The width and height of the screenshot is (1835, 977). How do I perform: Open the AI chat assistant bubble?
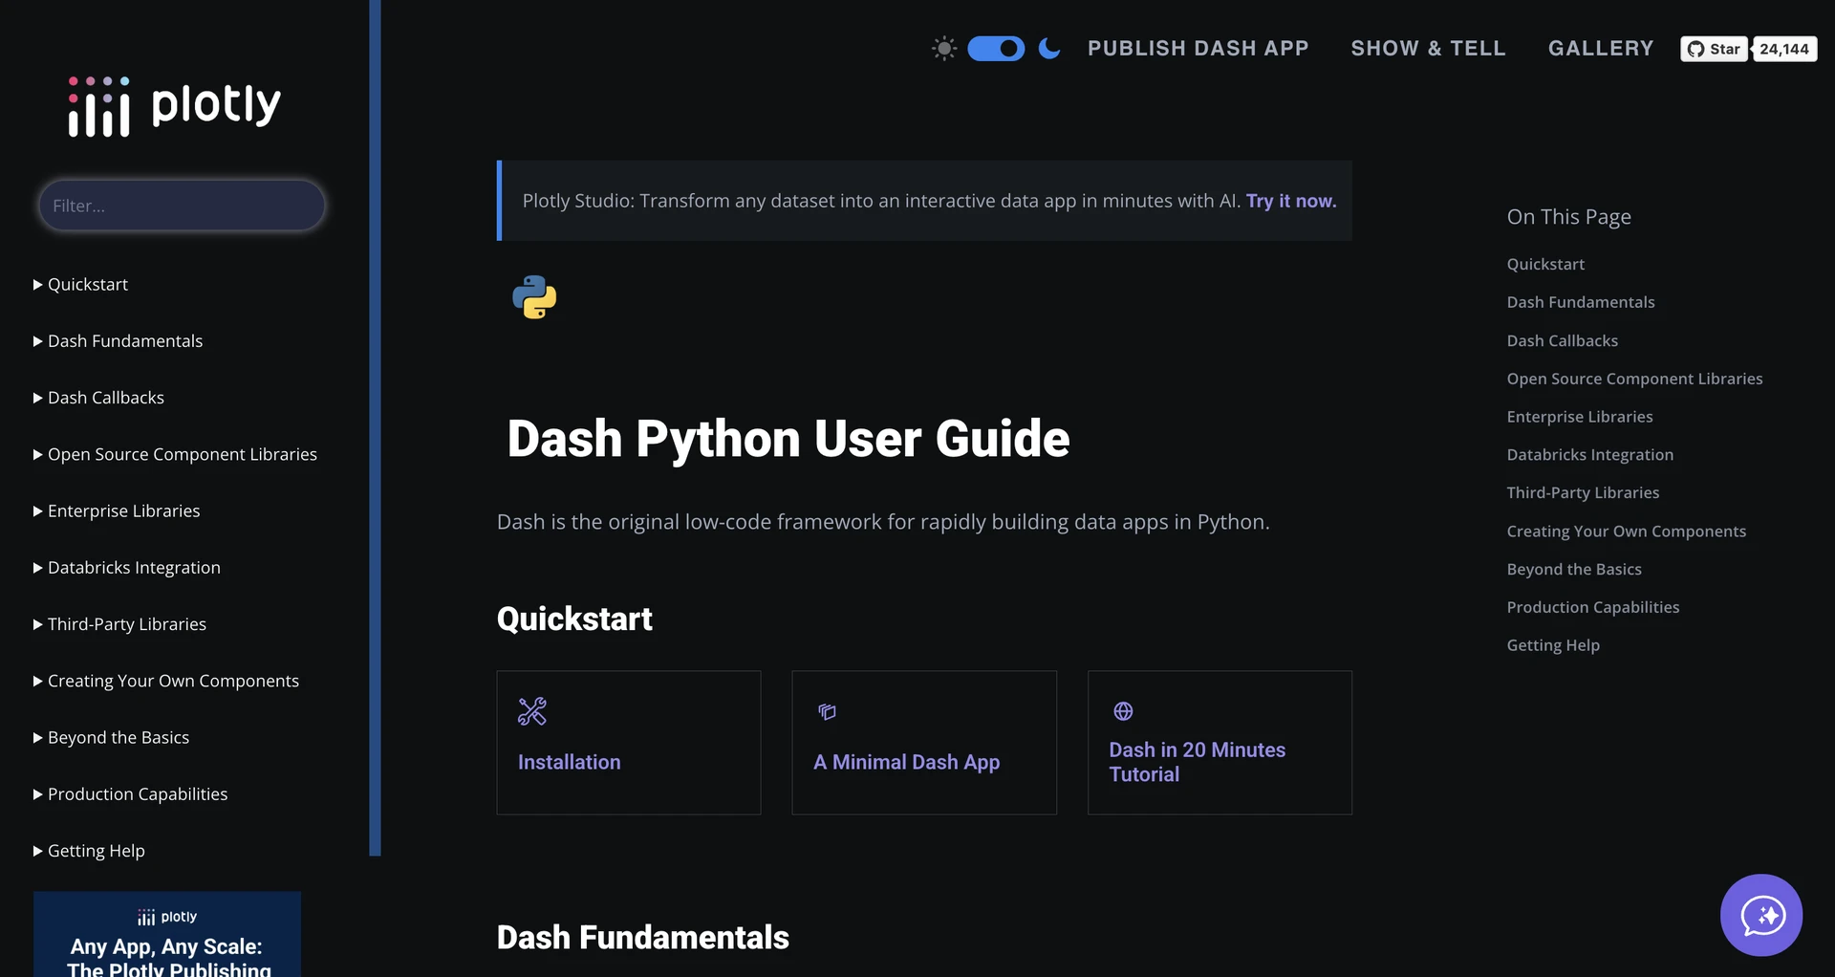click(1760, 915)
